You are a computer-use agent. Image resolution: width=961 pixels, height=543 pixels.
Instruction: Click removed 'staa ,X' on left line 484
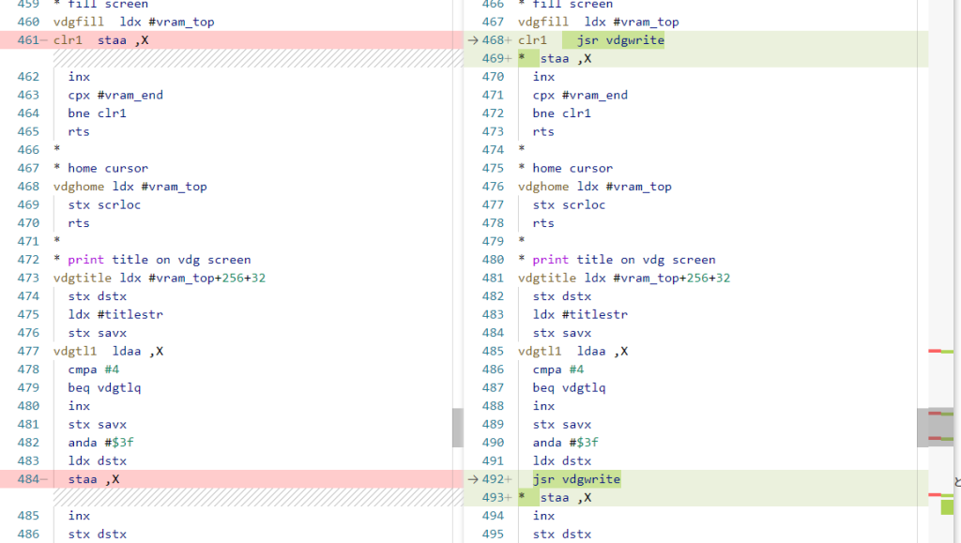[x=93, y=479]
